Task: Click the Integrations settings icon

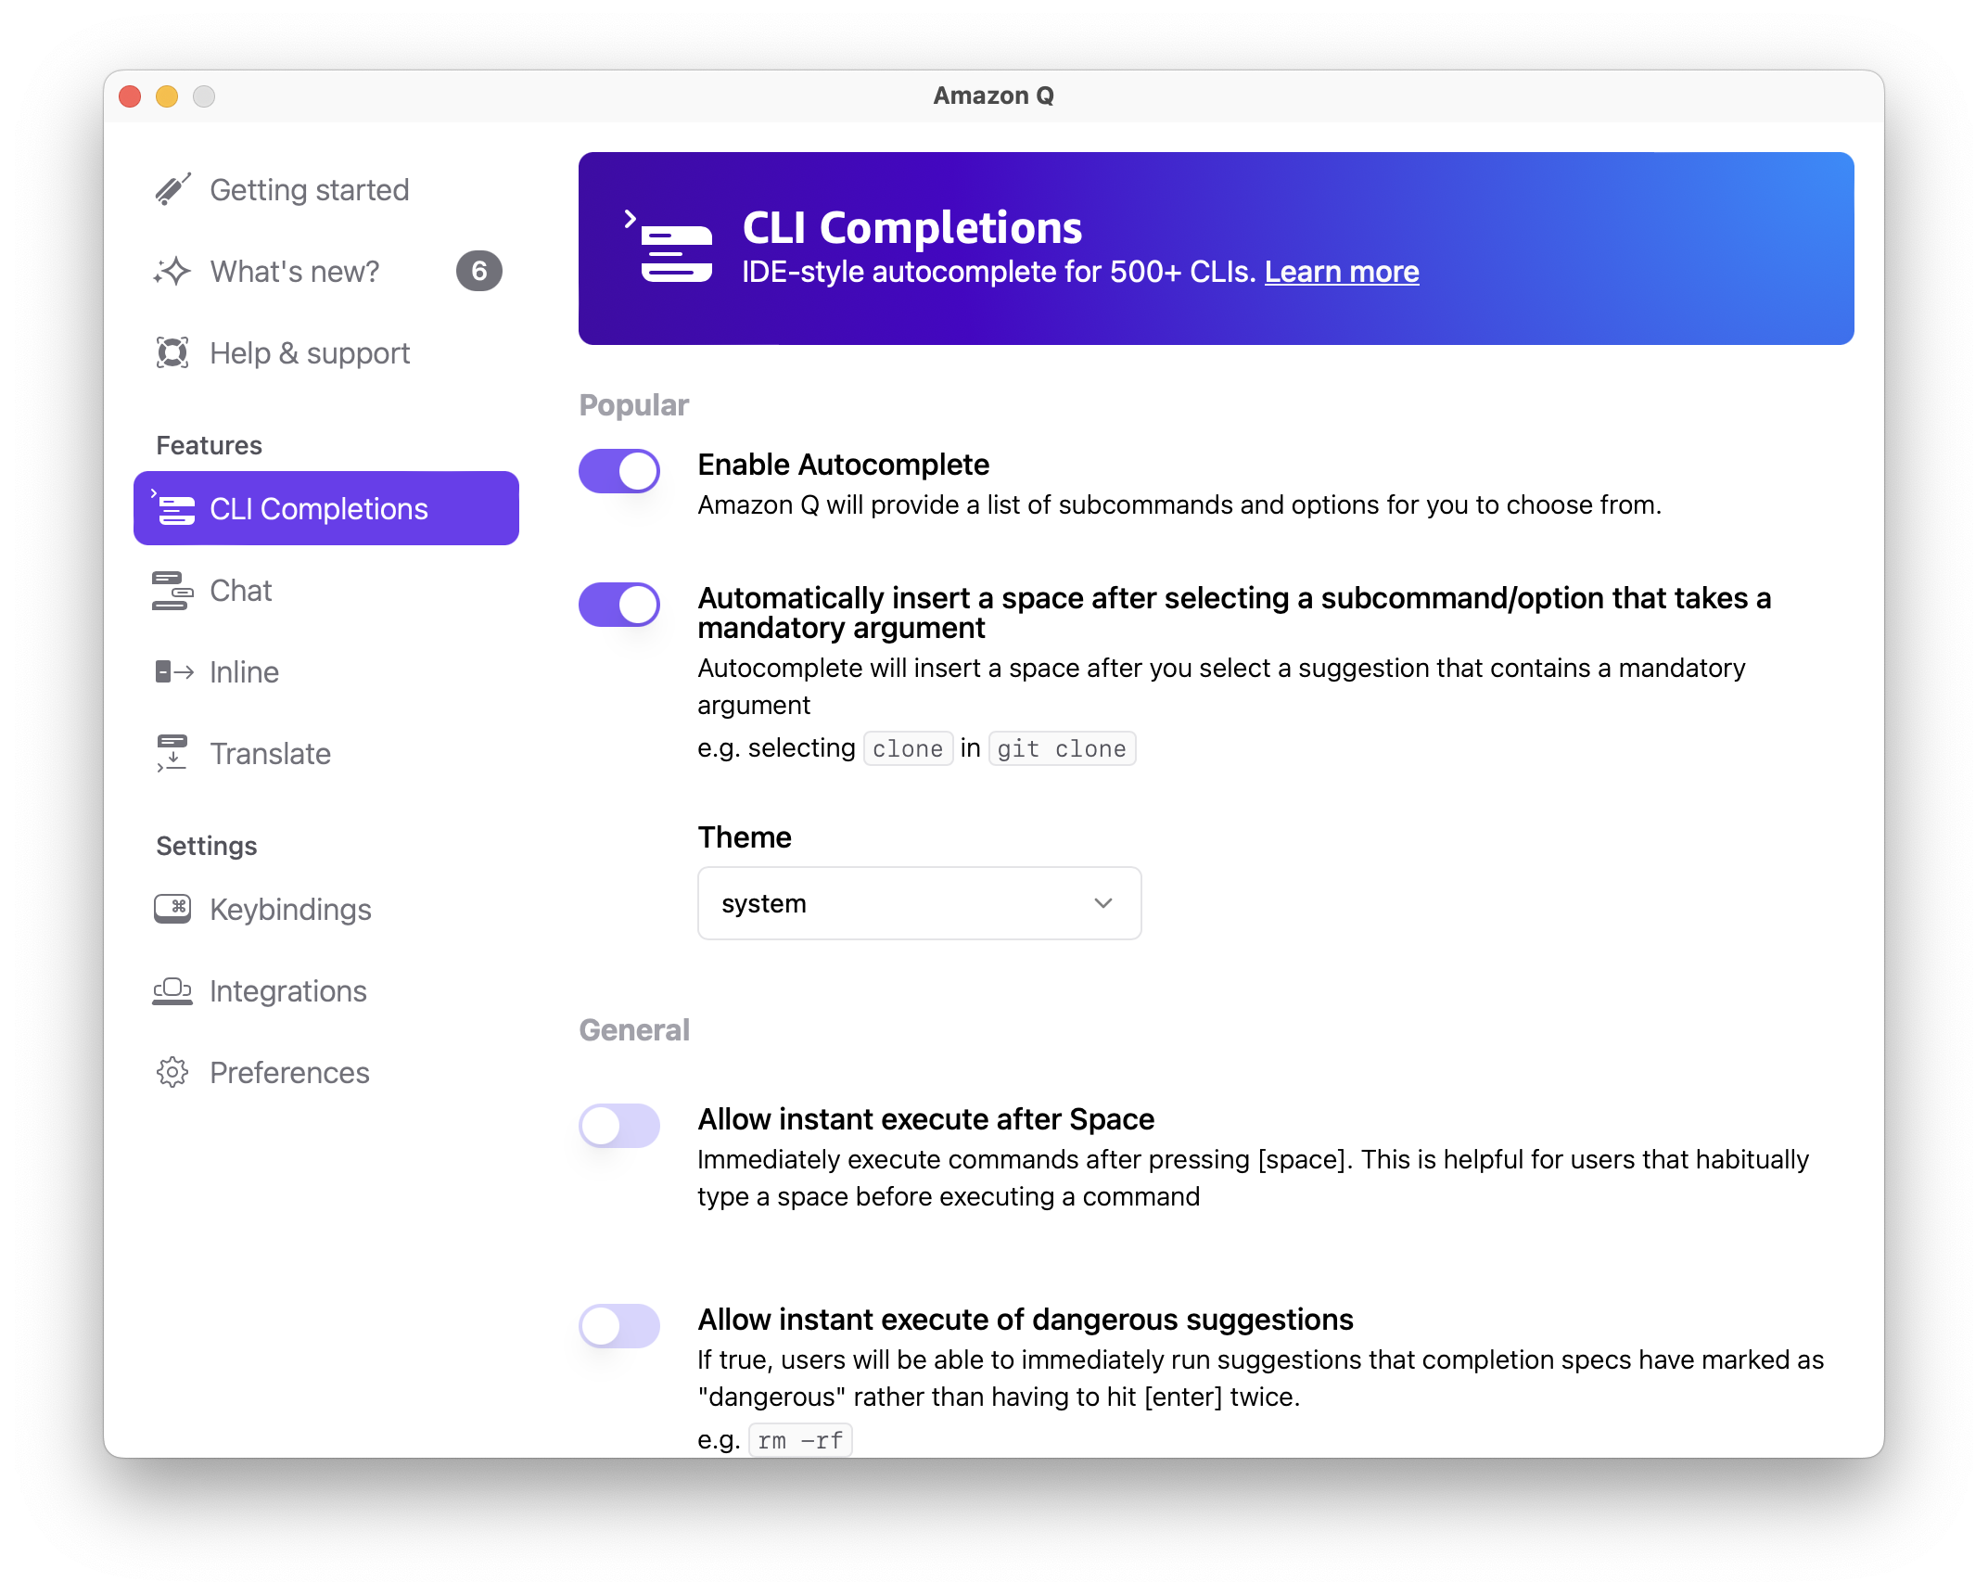Action: (174, 989)
